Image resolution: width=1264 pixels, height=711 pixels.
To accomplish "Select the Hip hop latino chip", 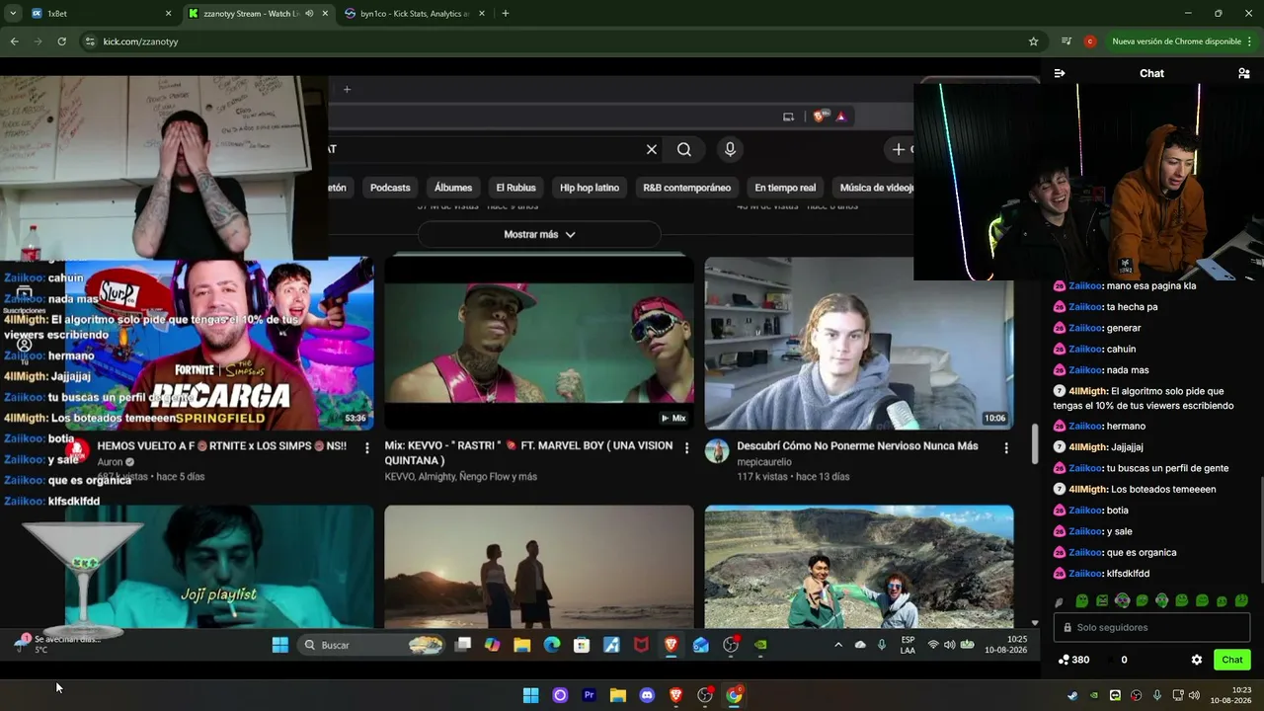I will click(x=590, y=188).
